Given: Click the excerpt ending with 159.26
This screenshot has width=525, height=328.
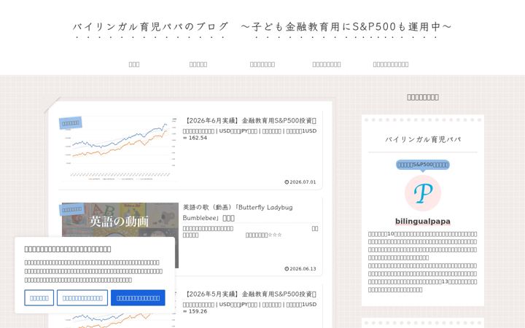Looking at the screenshot, I should pos(250,308).
